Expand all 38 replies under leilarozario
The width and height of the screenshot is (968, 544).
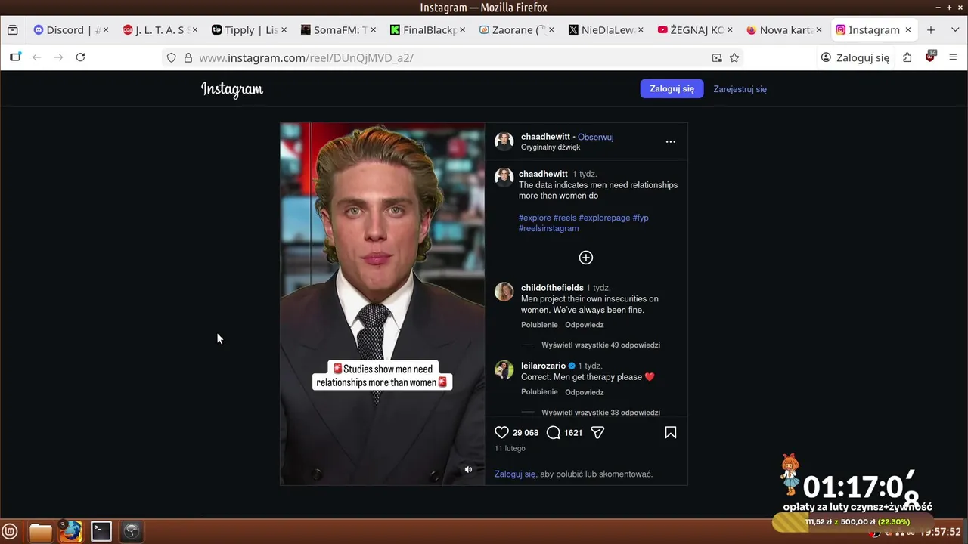coord(600,413)
